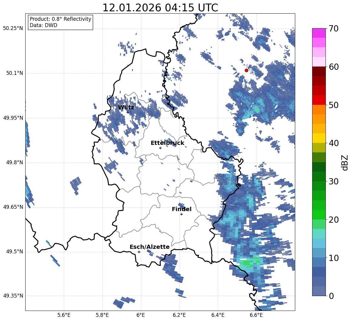Pick the bright red swatch just above 50
This screenshot has width=352, height=321.
[319, 100]
